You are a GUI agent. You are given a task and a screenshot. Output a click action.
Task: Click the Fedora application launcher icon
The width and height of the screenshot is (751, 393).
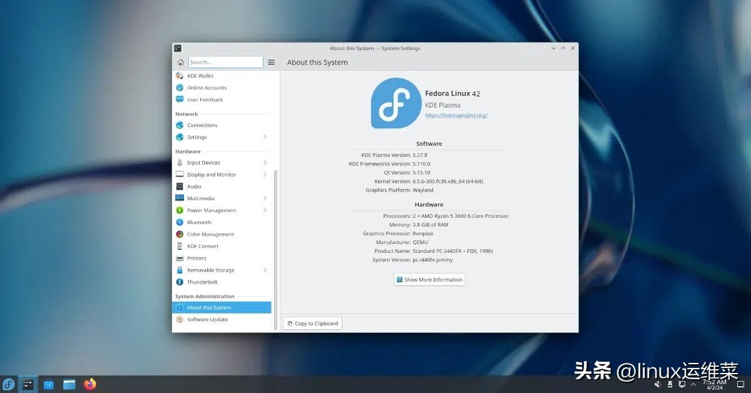9,384
